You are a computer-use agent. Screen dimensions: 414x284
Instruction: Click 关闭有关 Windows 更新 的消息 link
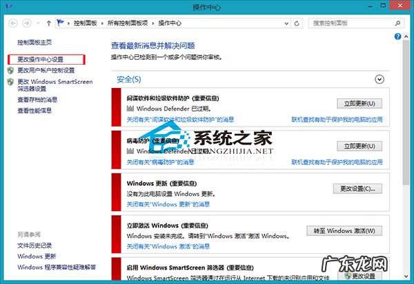168,204
